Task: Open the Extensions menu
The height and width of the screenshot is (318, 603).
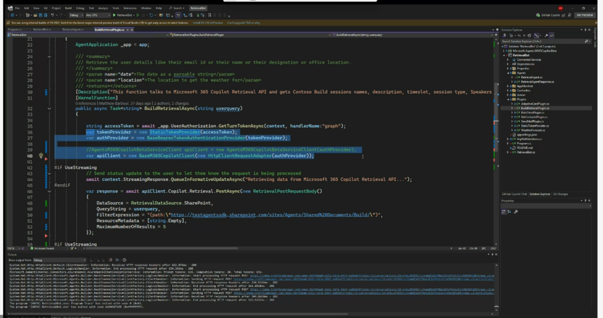Action: coord(130,8)
